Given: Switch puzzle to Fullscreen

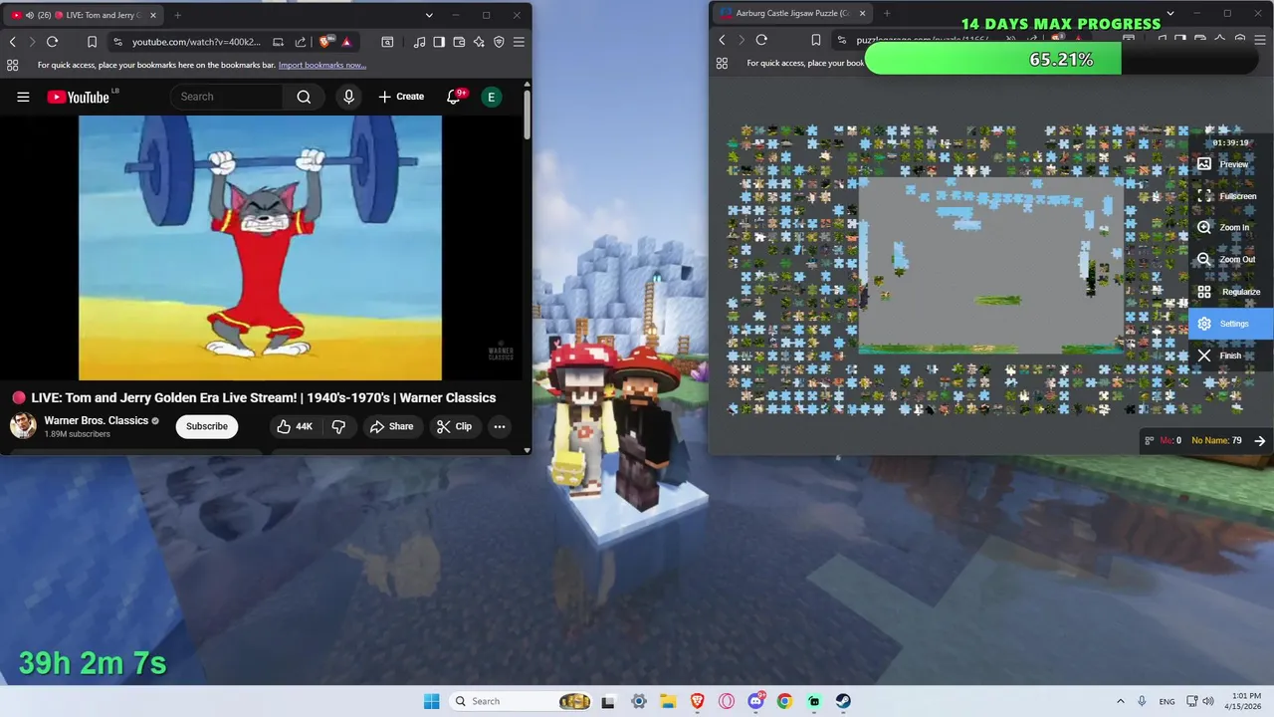Looking at the screenshot, I should (1231, 196).
